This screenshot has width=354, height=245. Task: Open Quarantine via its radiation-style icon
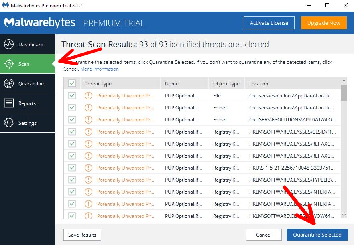[9, 83]
